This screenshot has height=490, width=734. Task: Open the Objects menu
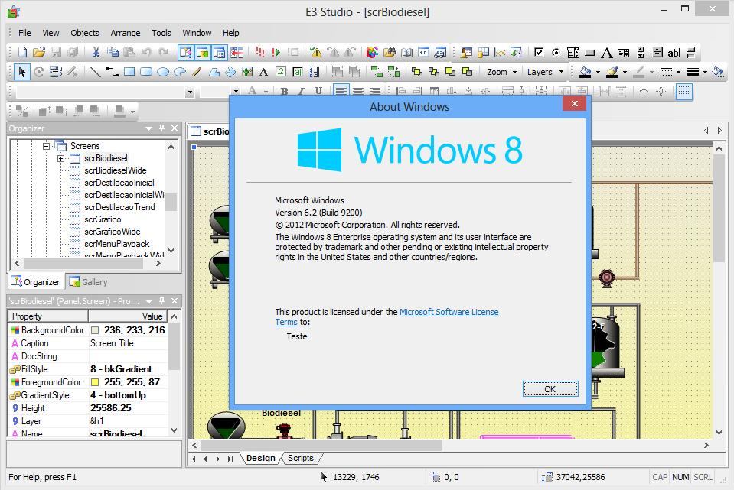[x=84, y=33]
